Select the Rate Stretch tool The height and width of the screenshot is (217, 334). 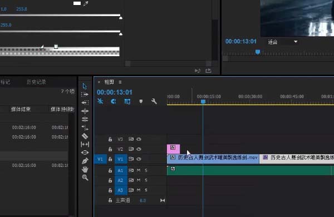(x=85, y=127)
